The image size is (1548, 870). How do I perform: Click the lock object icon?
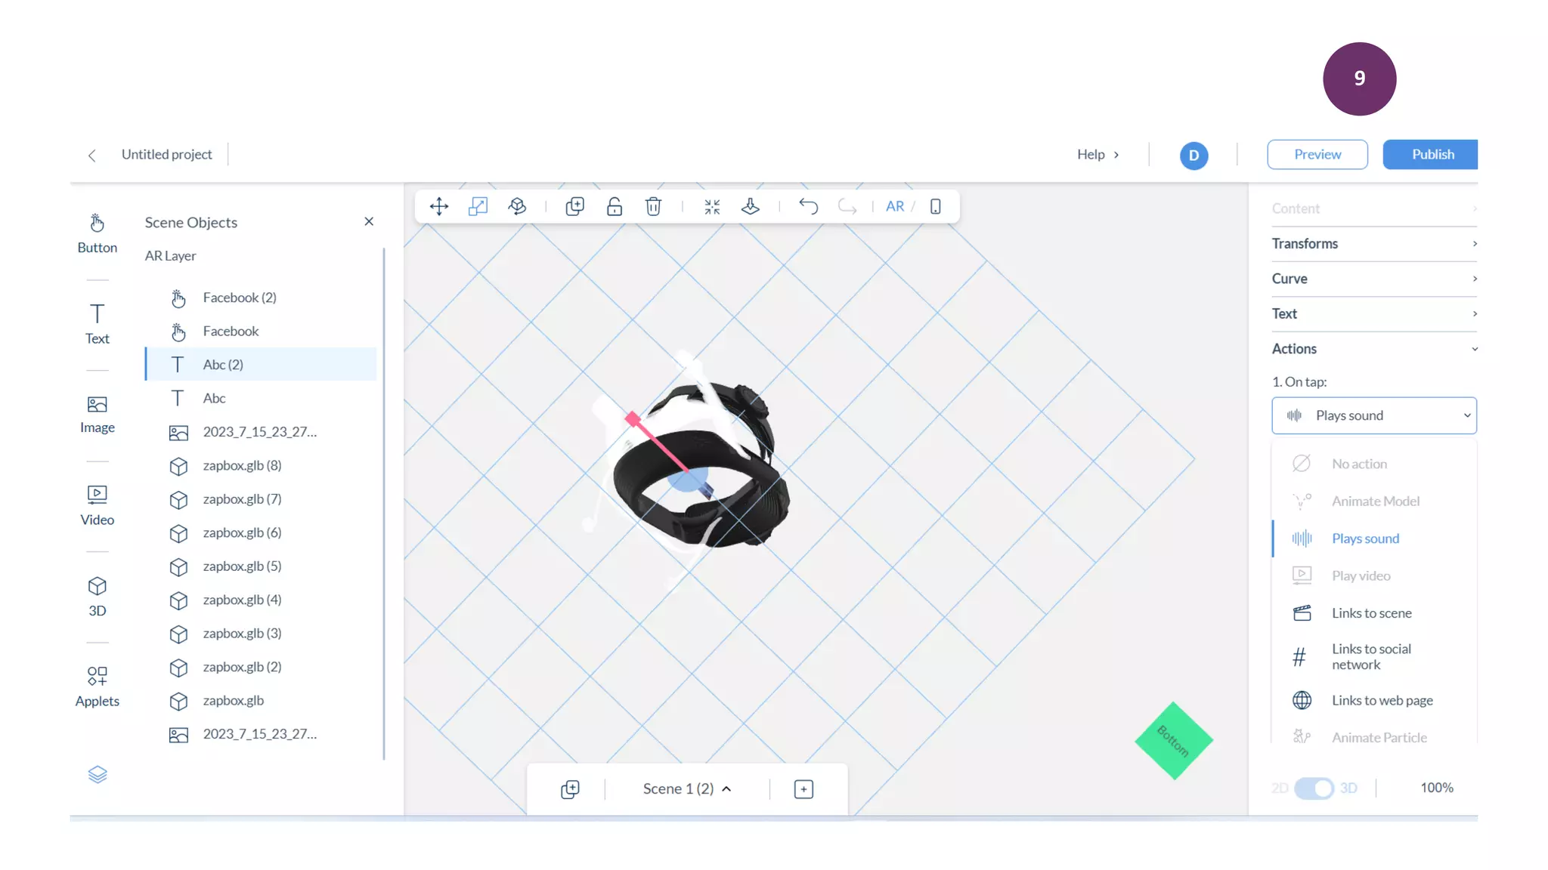coord(614,206)
